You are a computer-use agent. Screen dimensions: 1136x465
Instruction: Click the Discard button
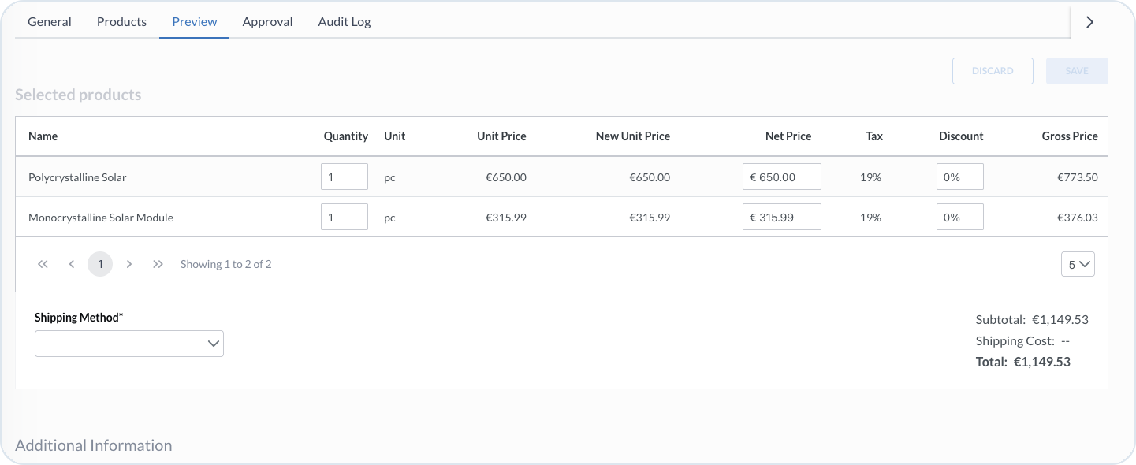tap(993, 71)
